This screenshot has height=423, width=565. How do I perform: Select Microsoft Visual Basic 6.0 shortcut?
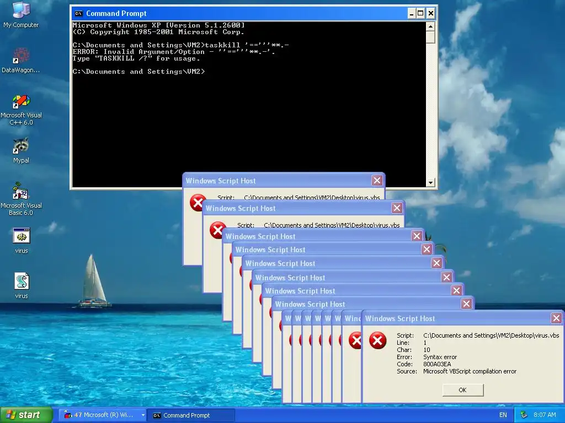(21, 199)
